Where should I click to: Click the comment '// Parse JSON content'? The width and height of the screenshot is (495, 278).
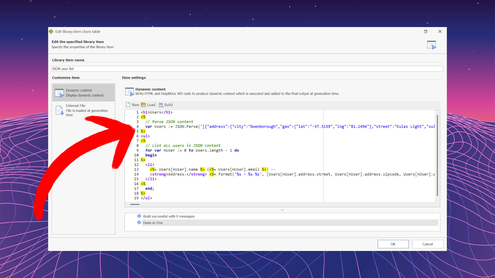coord(169,122)
